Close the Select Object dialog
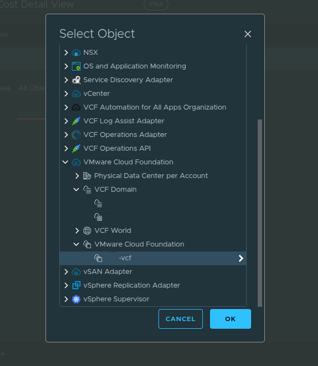Image resolution: width=318 pixels, height=366 pixels. coord(248,34)
